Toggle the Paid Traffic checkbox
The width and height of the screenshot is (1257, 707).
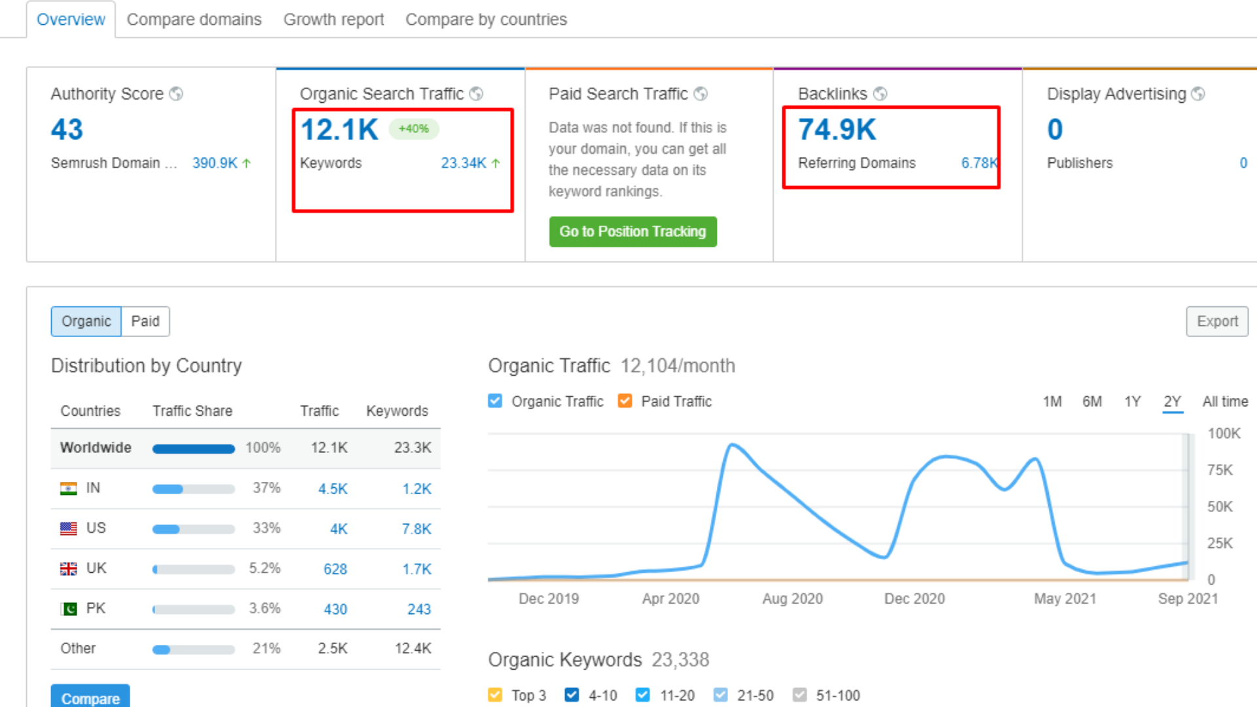[x=625, y=401]
